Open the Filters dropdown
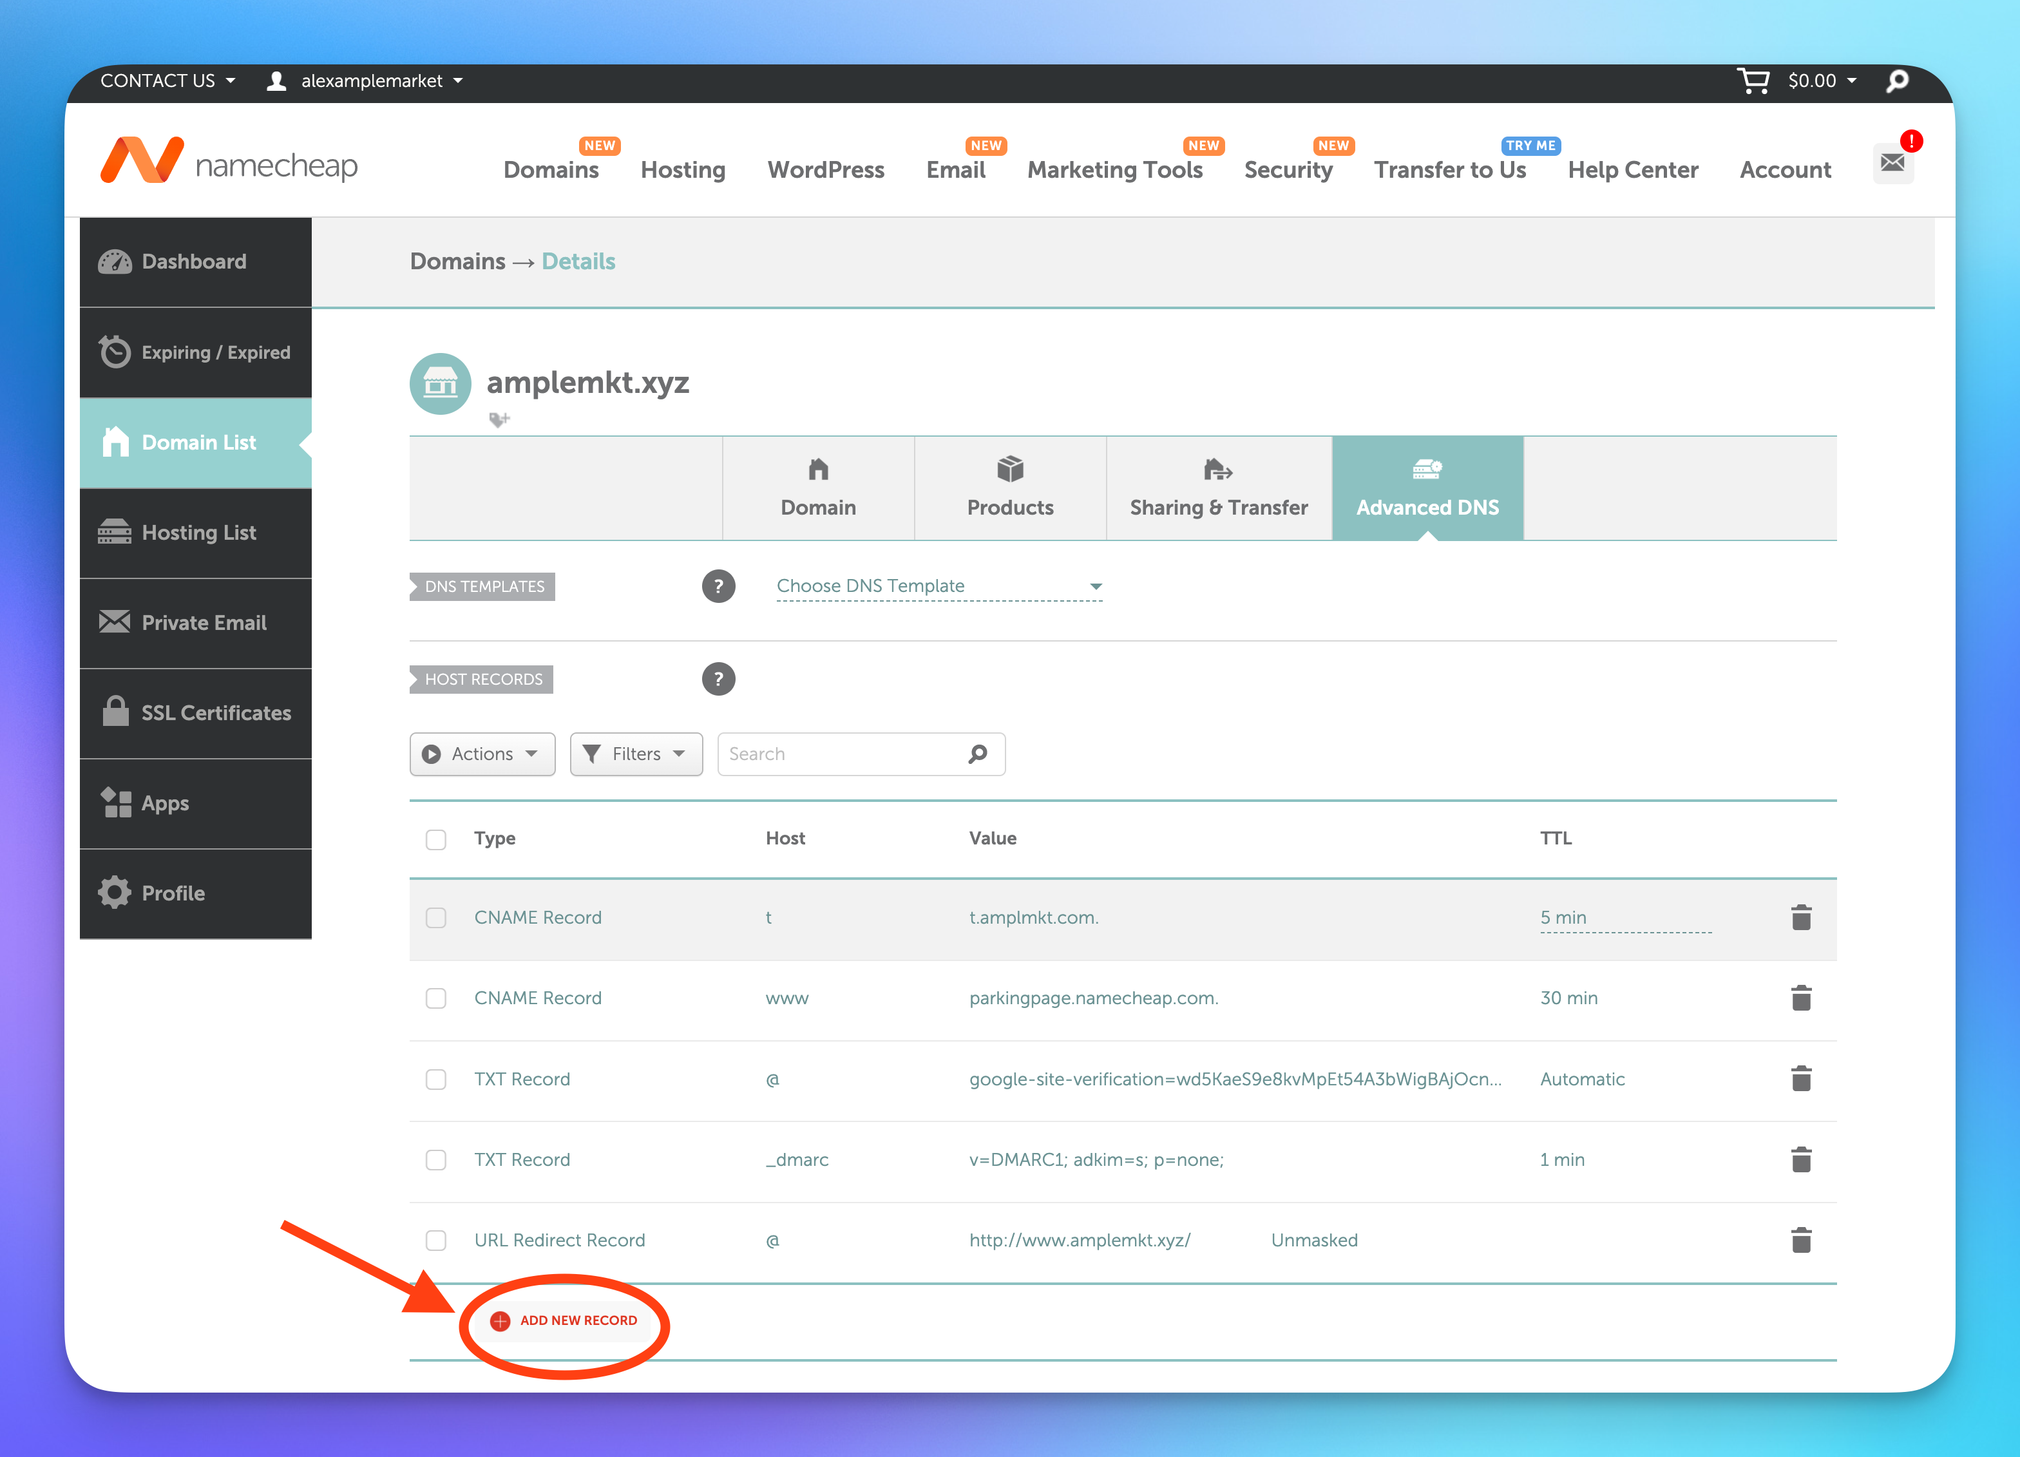The width and height of the screenshot is (2020, 1457). (636, 754)
